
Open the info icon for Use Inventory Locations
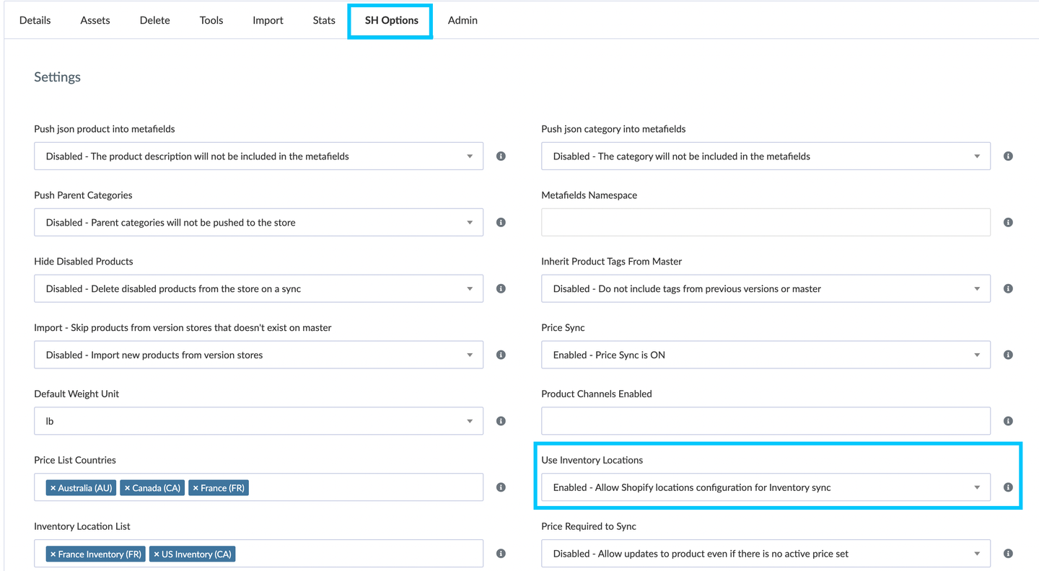click(x=1008, y=487)
